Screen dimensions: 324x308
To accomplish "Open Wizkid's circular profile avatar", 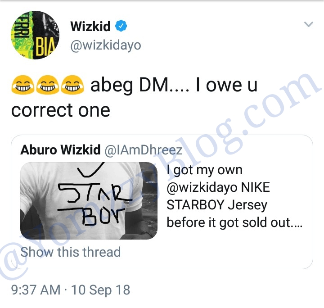I will pyautogui.click(x=35, y=35).
